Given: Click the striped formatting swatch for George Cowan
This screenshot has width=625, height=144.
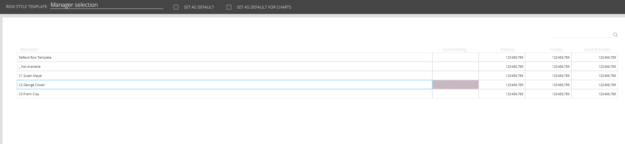Looking at the screenshot, I should click(455, 85).
